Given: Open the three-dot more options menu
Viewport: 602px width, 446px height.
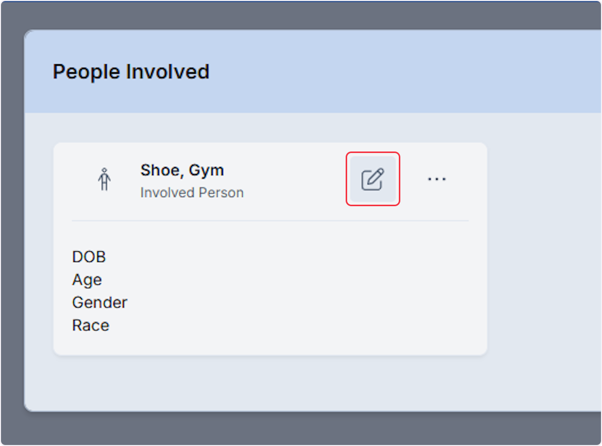Looking at the screenshot, I should [x=437, y=179].
